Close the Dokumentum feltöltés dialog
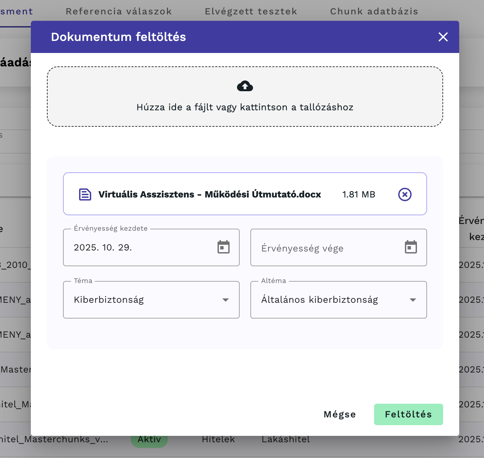484x458 pixels. point(443,37)
